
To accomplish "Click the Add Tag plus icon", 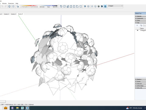I will pos(137,25).
